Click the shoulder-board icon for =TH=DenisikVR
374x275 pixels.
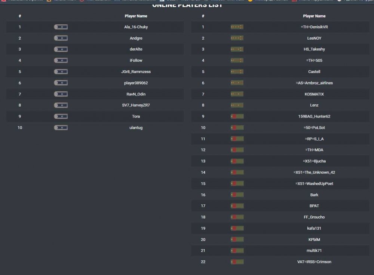[237, 27]
